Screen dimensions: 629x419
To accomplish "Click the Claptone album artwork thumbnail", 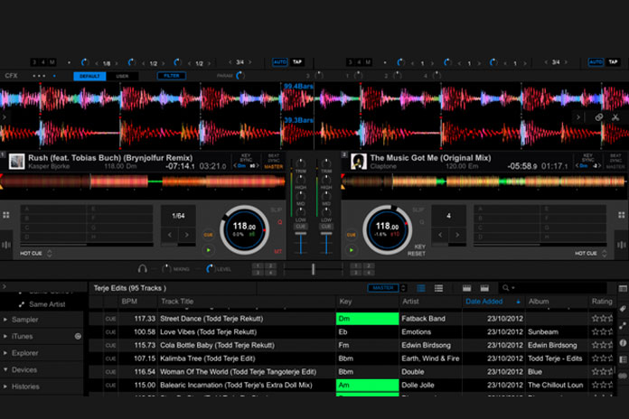I will click(x=358, y=161).
